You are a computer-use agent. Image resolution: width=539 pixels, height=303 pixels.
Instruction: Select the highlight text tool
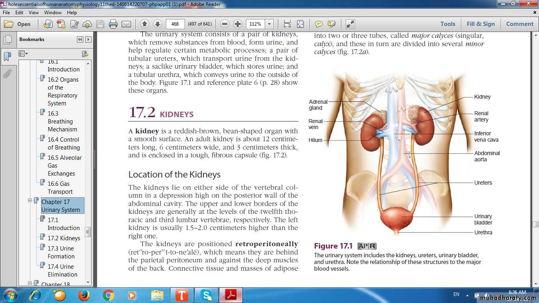[x=331, y=24]
